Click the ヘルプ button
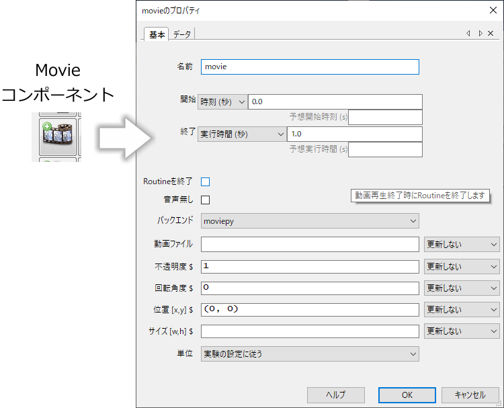The image size is (504, 408). click(x=336, y=395)
